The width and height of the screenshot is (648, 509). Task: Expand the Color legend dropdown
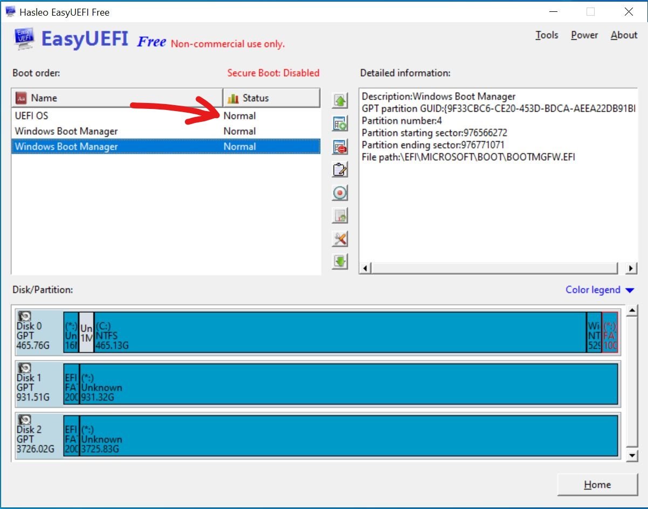600,290
